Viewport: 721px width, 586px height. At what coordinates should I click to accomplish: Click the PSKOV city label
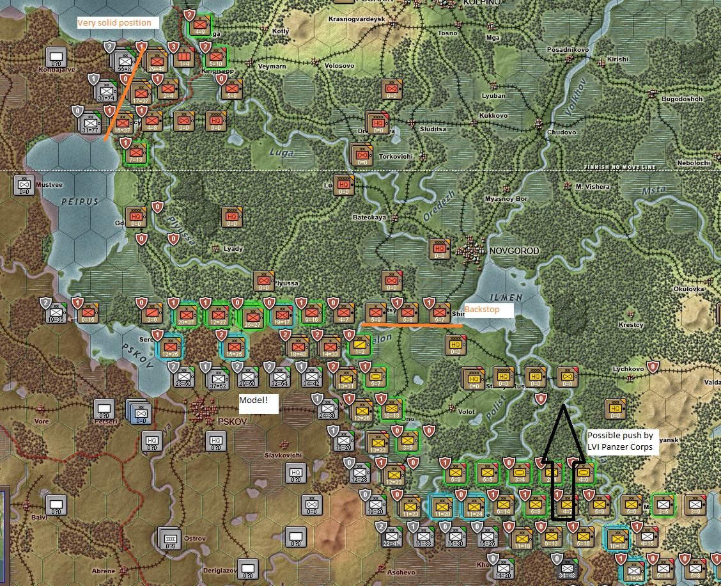(232, 421)
